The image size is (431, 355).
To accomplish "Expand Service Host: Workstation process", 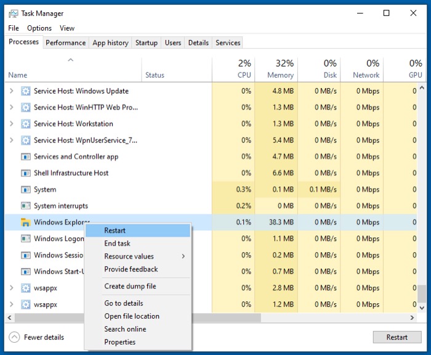I will 11,124.
